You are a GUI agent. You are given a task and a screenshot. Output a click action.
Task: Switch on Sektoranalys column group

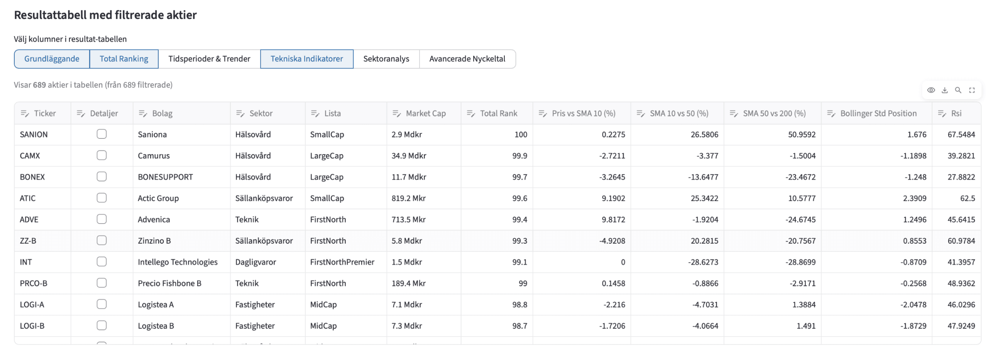click(386, 59)
